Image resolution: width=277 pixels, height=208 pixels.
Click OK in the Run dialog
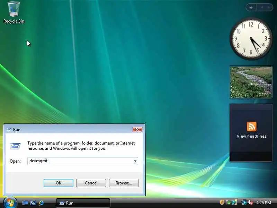[x=59, y=183]
